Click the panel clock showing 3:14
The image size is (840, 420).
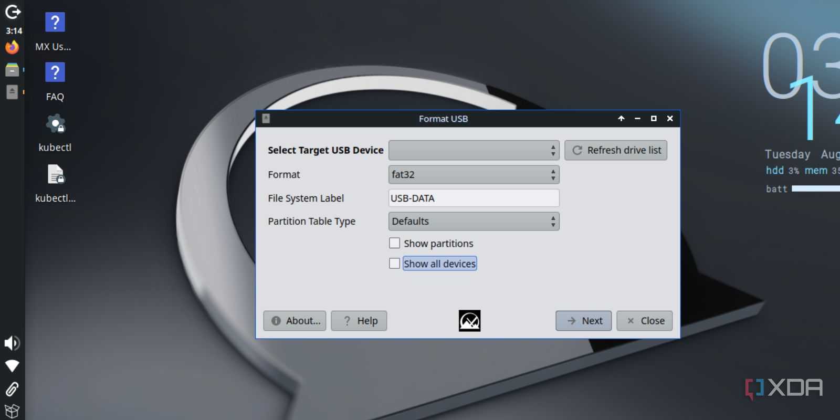[x=14, y=31]
